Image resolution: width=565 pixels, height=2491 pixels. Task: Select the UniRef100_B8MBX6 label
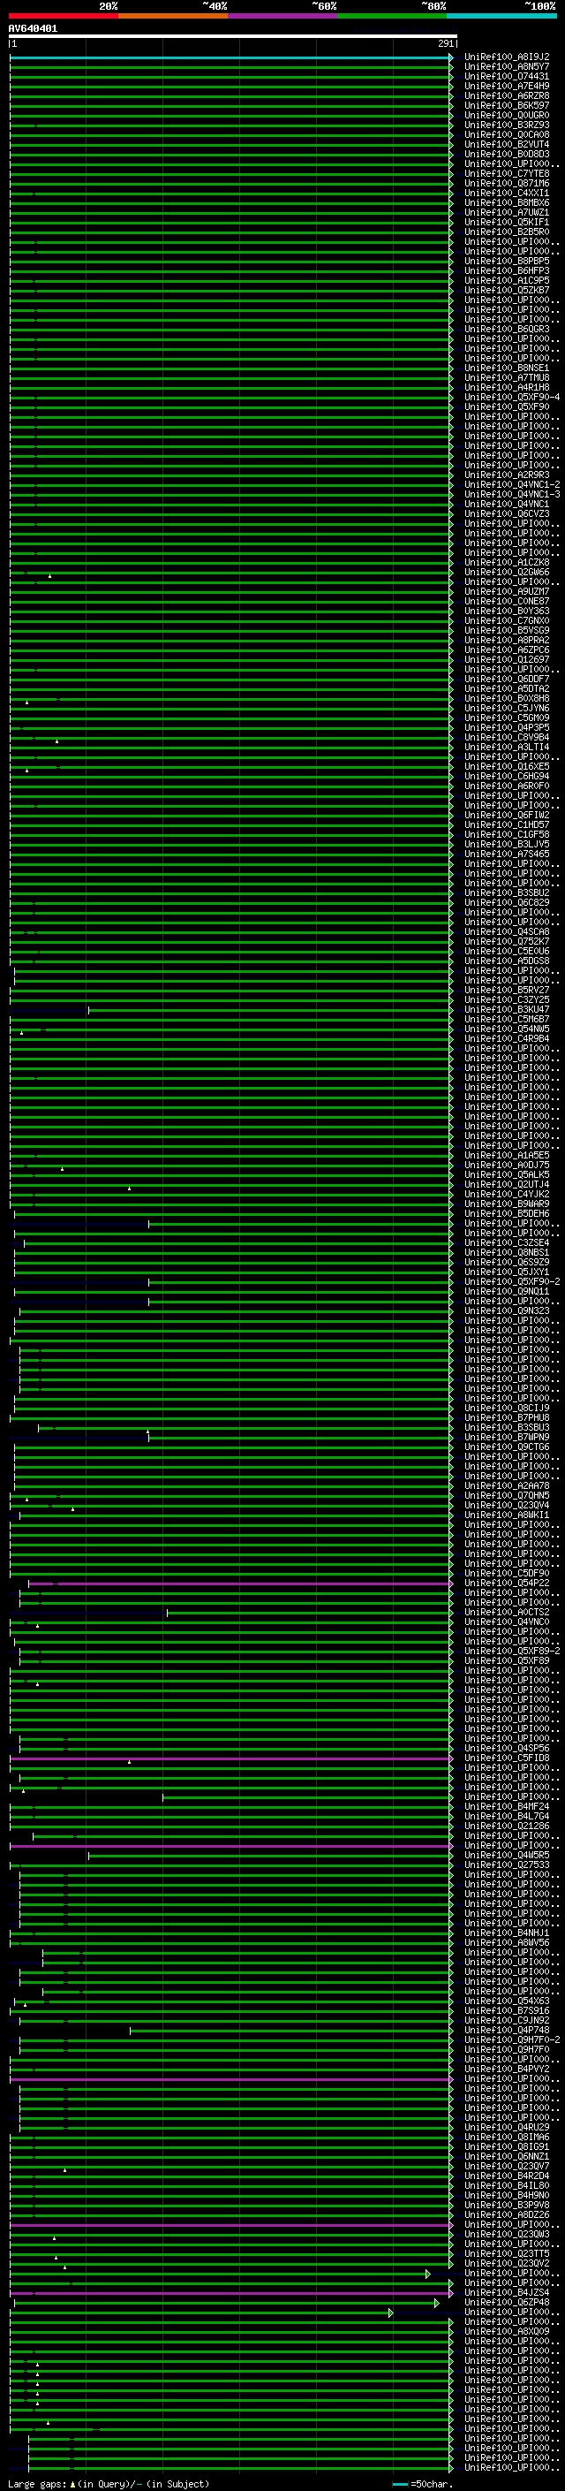(507, 203)
